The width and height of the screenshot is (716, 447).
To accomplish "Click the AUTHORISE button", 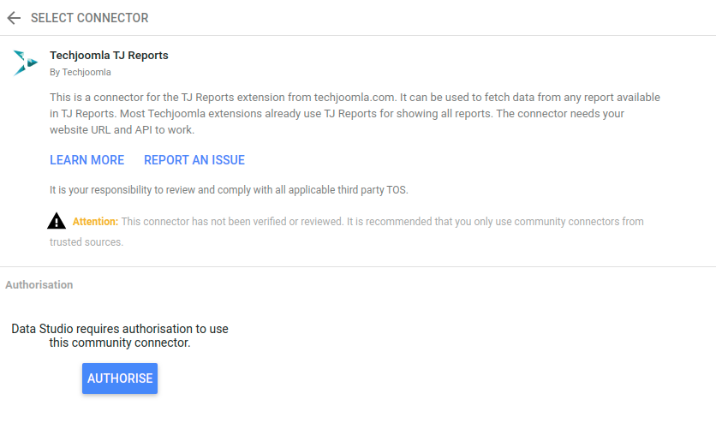I will [120, 378].
